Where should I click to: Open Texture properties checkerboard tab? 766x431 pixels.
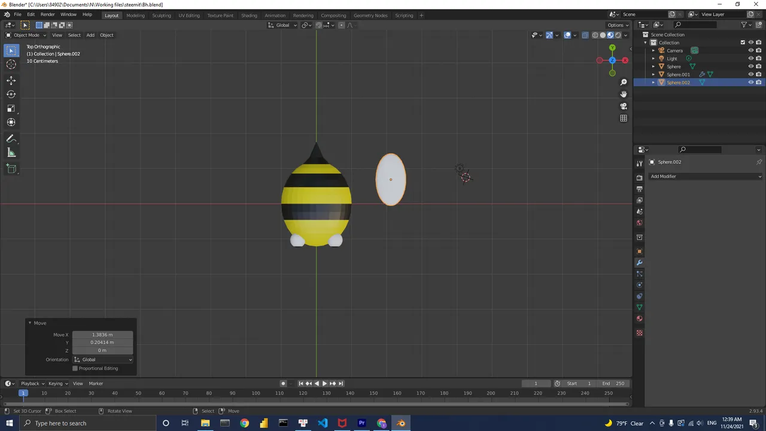[x=639, y=333]
